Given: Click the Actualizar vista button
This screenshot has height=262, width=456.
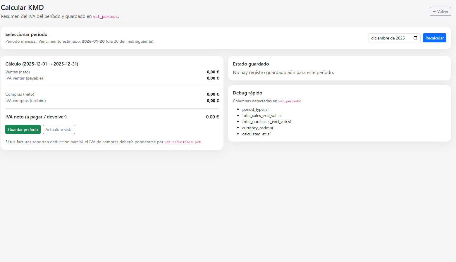Looking at the screenshot, I should coord(59,130).
